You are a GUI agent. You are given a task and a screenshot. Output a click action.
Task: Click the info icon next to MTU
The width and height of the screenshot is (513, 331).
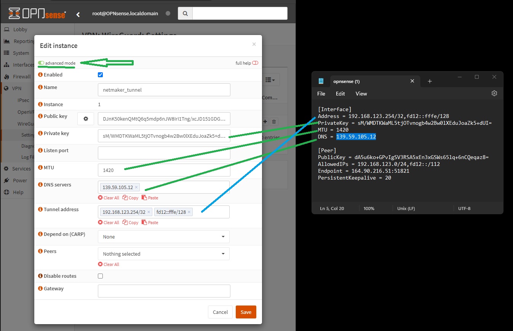click(x=40, y=168)
